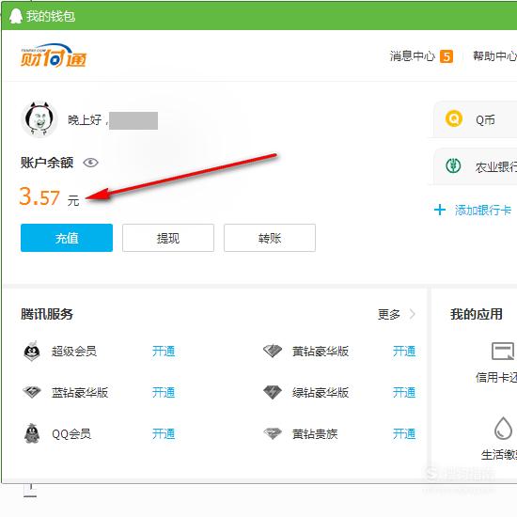Open the 信用卡还款 app label
This screenshot has width=517, height=517.
pos(496,377)
